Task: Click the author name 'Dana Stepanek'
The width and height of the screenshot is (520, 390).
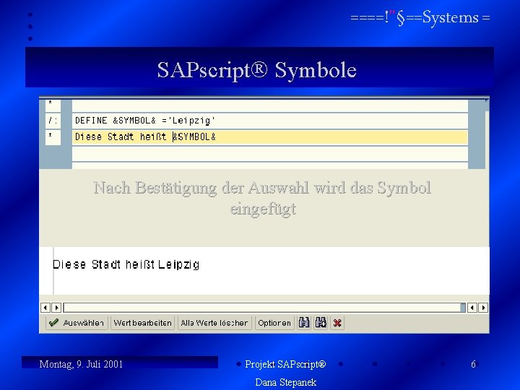Action: click(x=285, y=382)
